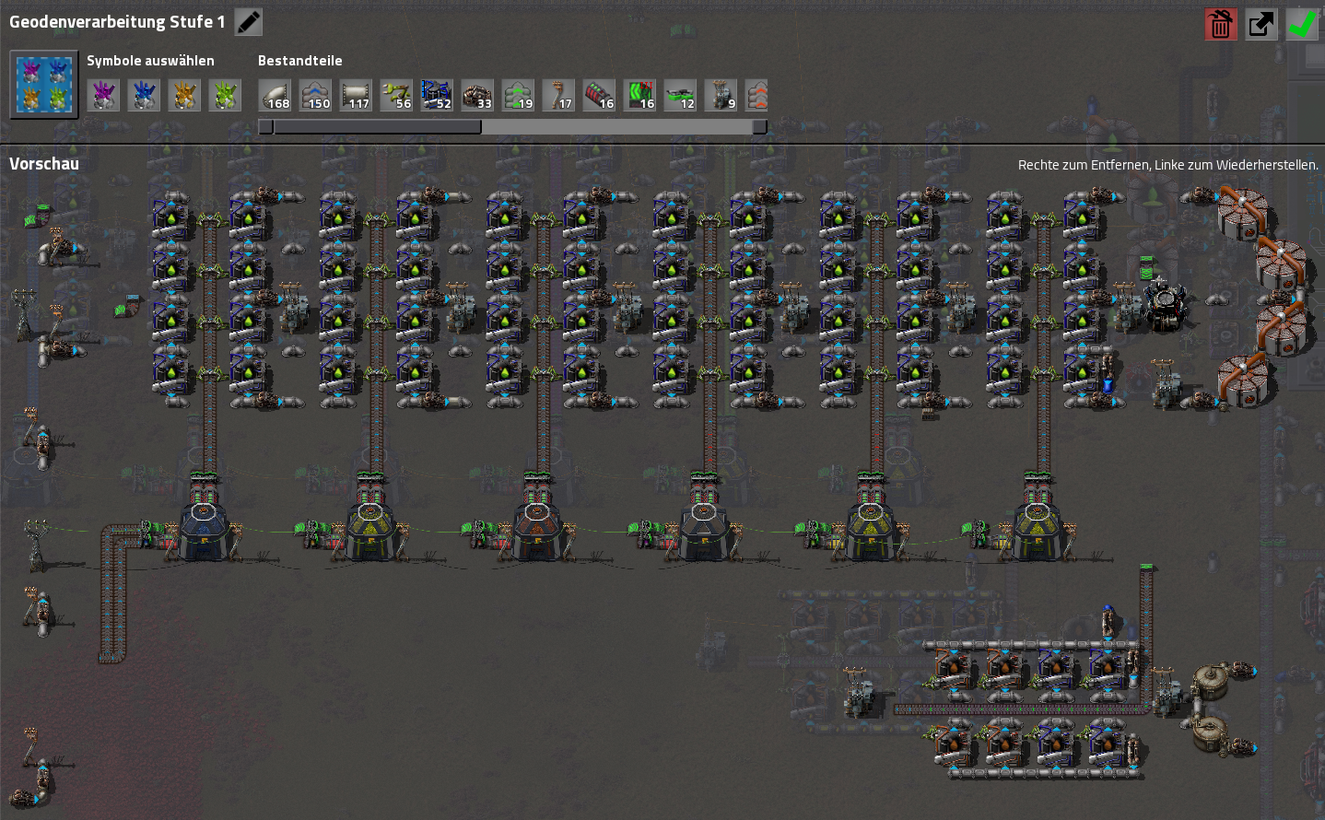1325x820 pixels.
Task: Click the green module component count 16
Action: click(x=639, y=95)
